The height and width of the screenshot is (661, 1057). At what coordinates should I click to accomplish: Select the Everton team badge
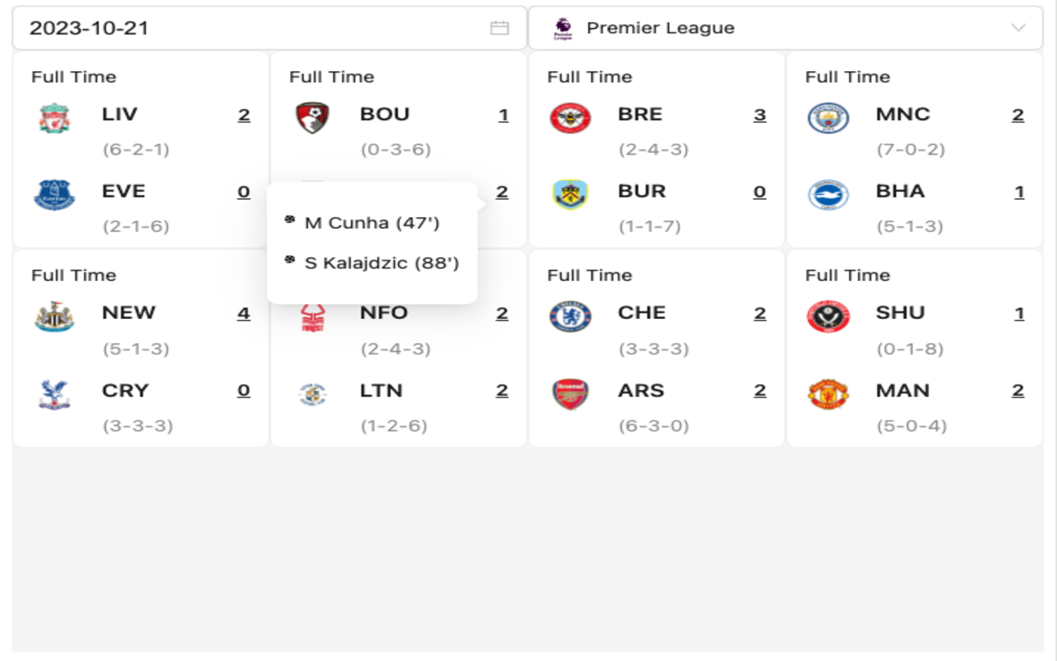coord(54,193)
